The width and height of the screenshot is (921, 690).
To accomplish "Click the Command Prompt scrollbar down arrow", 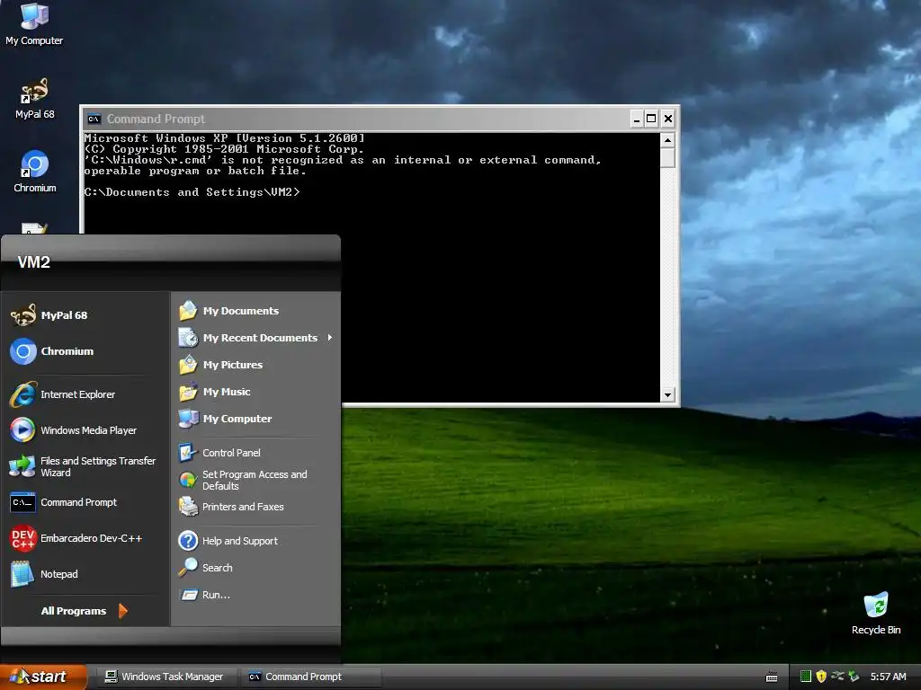I will 667,395.
